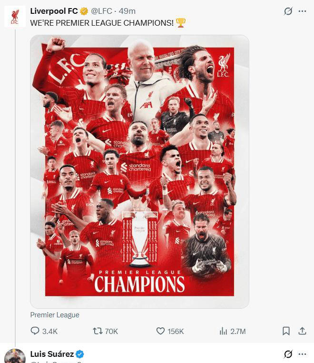View the 2.7M views analytics icon

pos(224,331)
